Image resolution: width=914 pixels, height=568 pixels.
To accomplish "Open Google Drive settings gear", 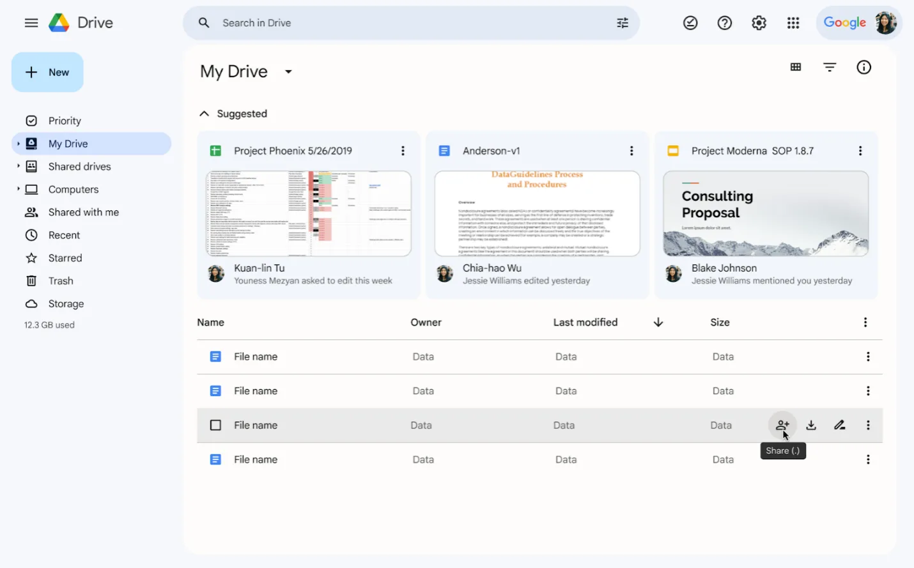I will coord(759,22).
